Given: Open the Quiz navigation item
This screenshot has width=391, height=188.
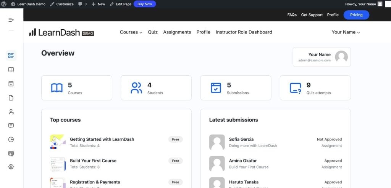Looking at the screenshot, I should click(153, 32).
